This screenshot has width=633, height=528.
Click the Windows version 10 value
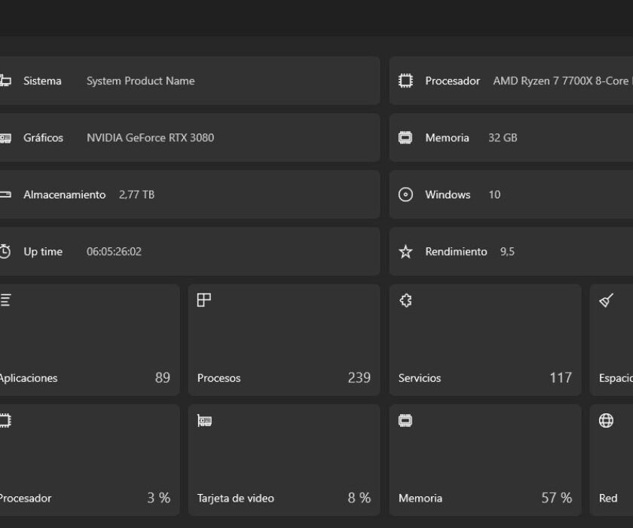point(494,195)
